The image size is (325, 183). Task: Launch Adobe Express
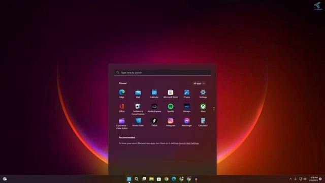pyautogui.click(x=154, y=108)
